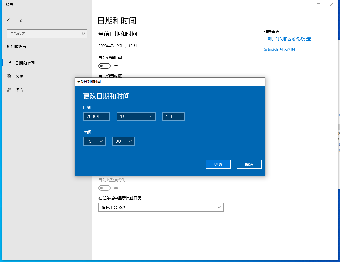Maximize the 设置 window

coord(318,5)
